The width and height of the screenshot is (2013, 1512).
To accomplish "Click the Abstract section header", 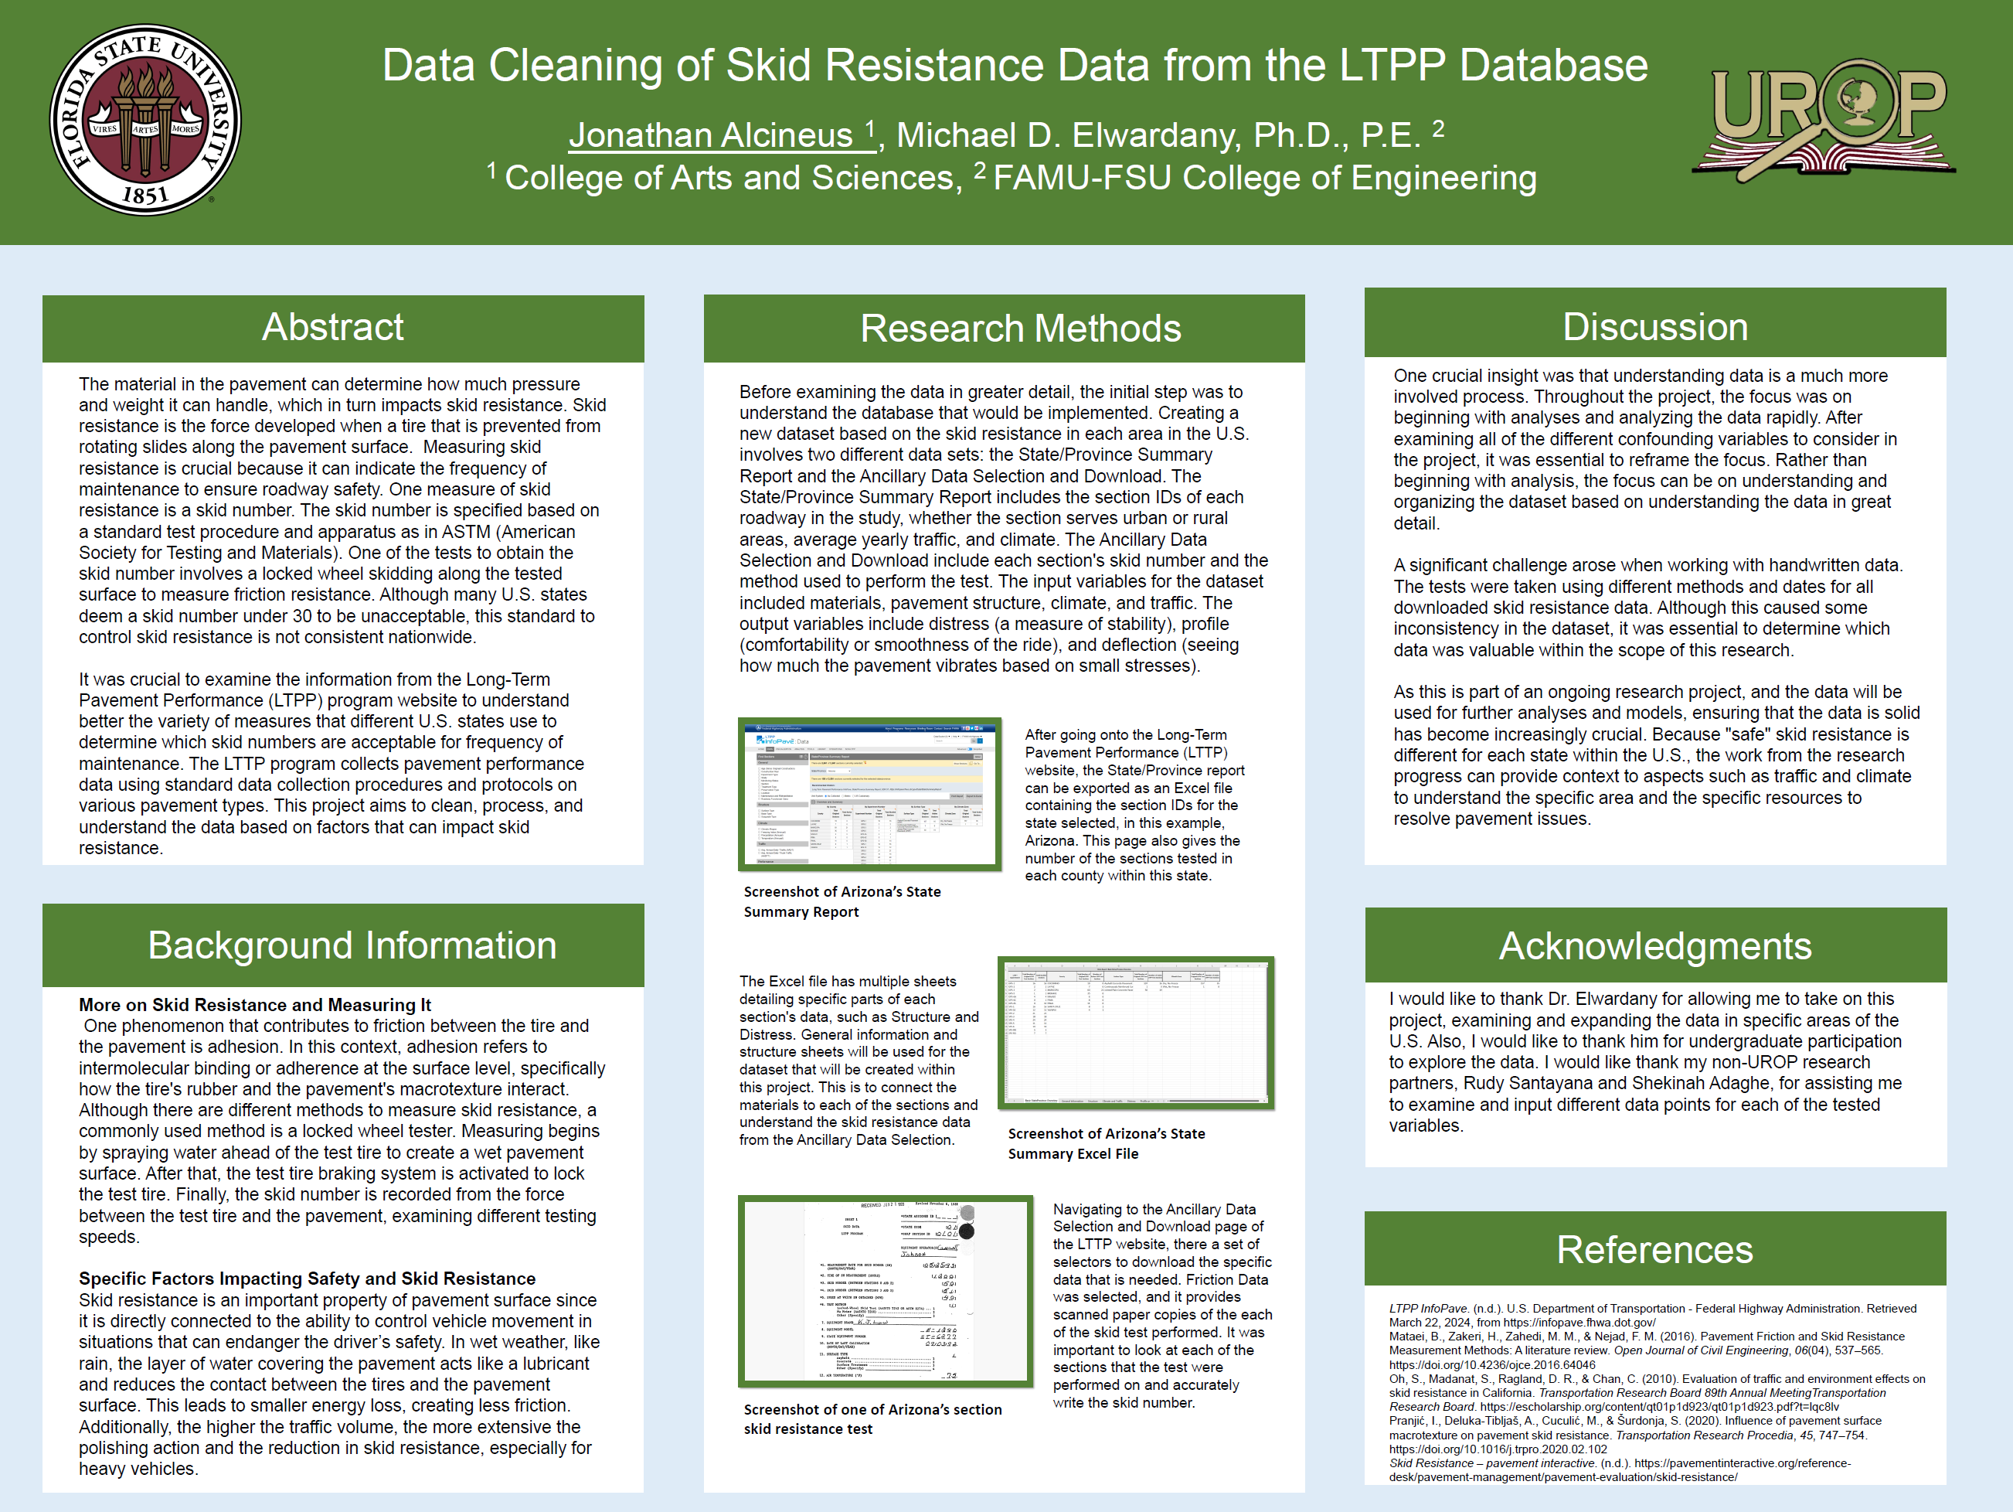I will pyautogui.click(x=333, y=328).
